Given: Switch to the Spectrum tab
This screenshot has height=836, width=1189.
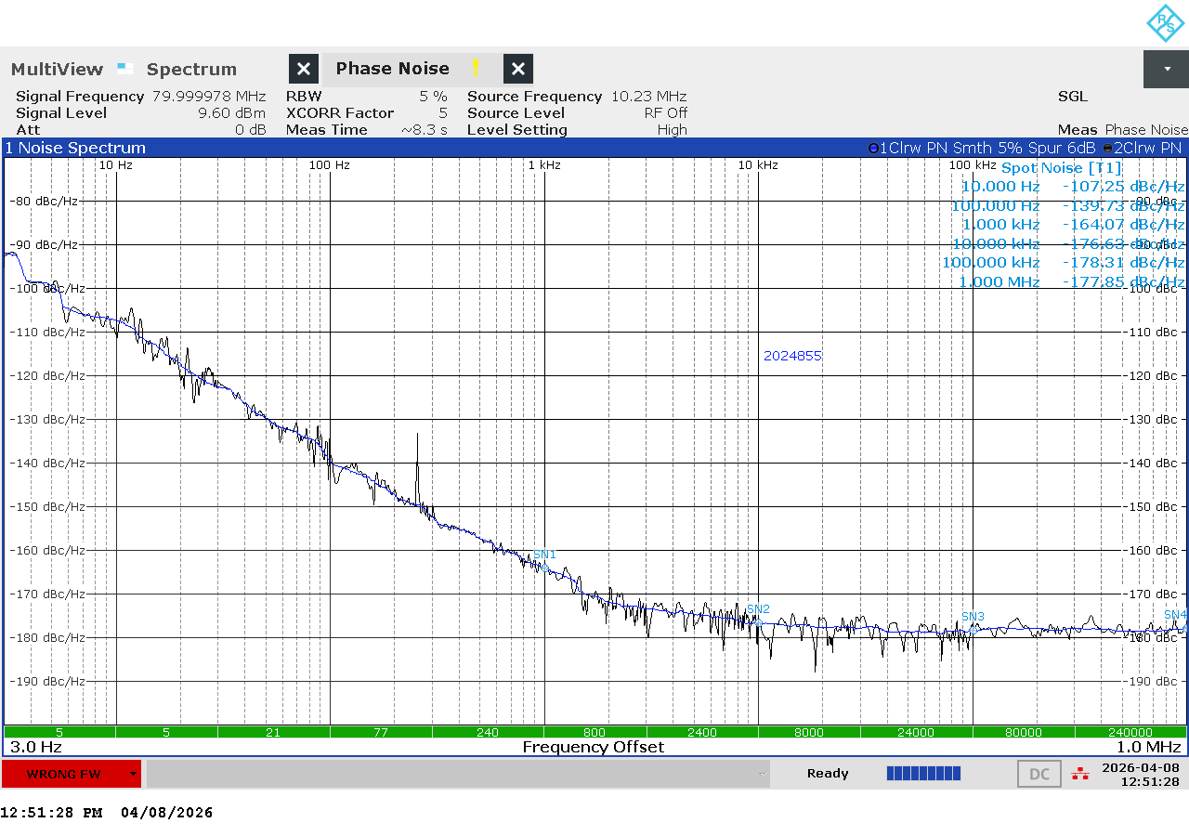Looking at the screenshot, I should point(191,70).
